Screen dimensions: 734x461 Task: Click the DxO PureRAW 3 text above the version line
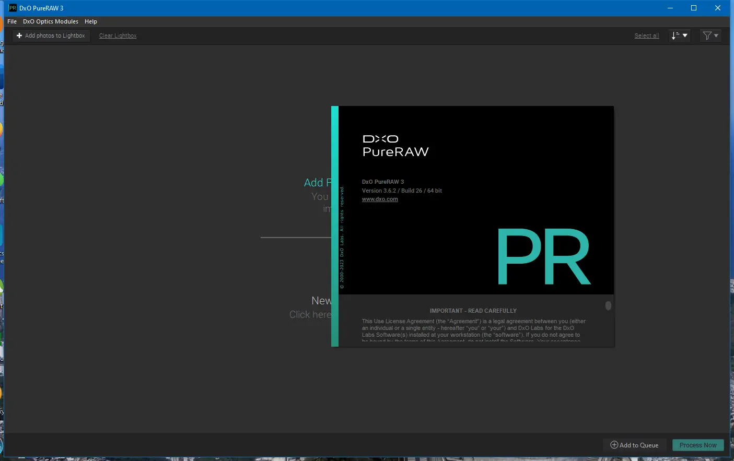pyautogui.click(x=383, y=182)
